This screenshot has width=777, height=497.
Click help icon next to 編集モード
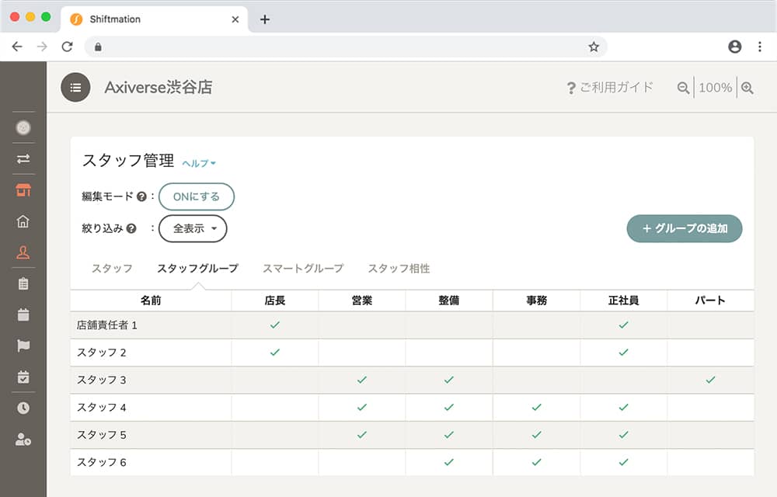pos(141,196)
